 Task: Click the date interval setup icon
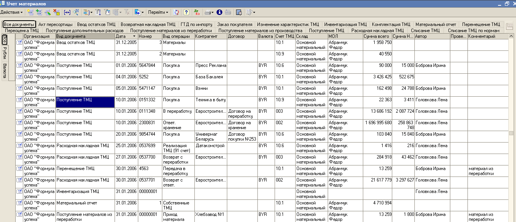(67, 12)
